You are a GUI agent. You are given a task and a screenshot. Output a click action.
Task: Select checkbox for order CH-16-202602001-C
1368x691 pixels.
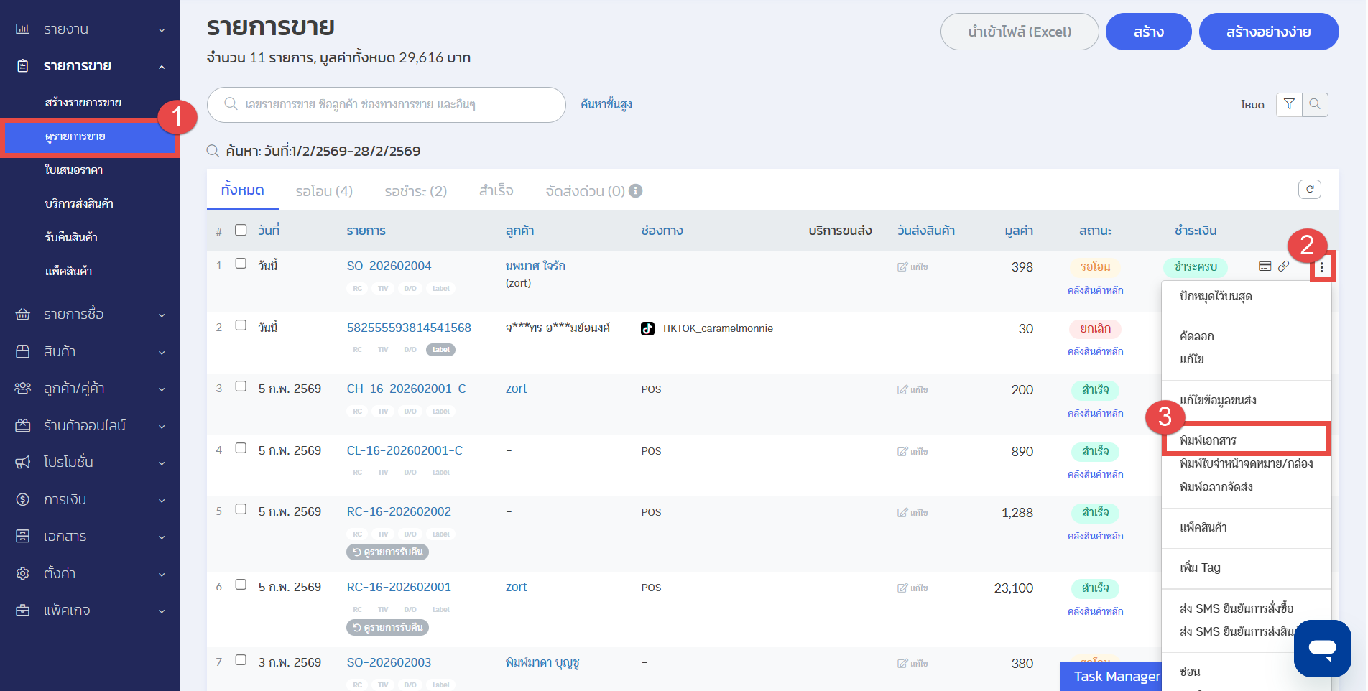(241, 386)
